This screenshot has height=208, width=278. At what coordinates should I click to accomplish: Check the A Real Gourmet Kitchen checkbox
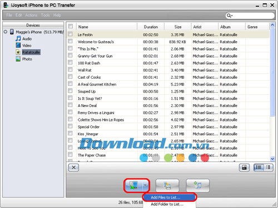[x=70, y=84]
